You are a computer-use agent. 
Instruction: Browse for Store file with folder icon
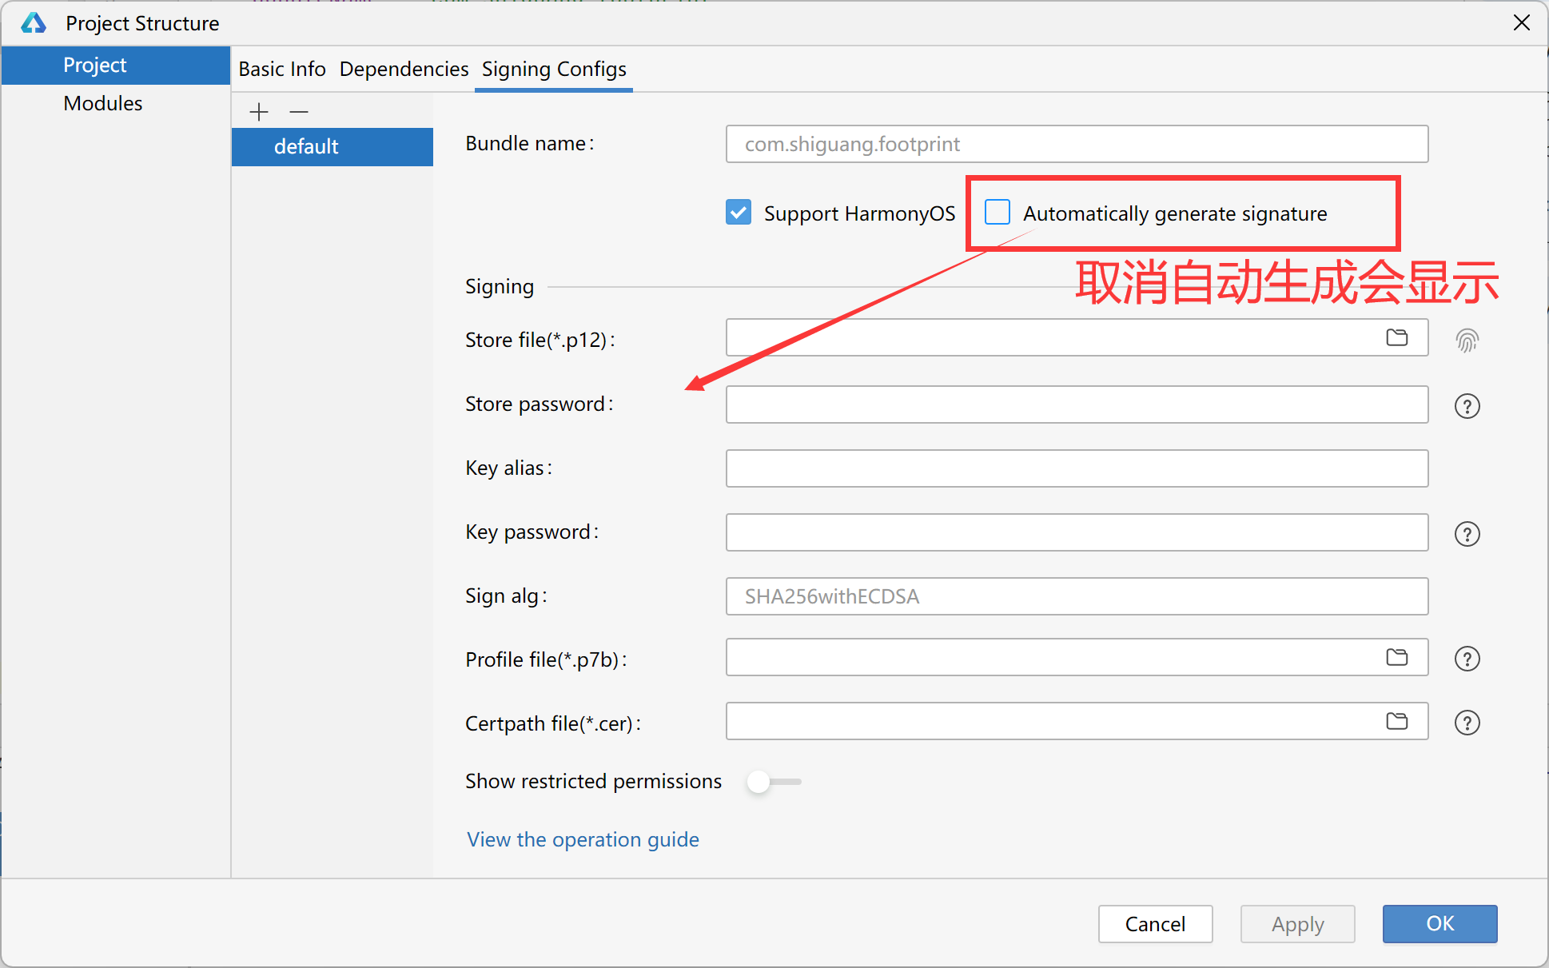tap(1396, 337)
